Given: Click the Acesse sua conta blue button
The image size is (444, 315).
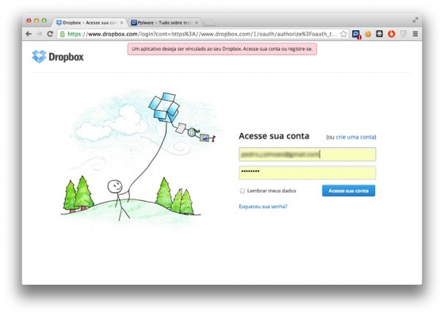Looking at the screenshot, I should tap(349, 191).
